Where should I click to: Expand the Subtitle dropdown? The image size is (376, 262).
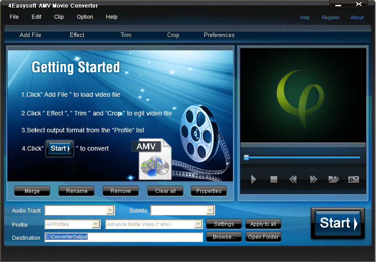point(210,210)
